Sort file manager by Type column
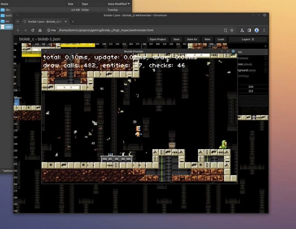Image resolution: width=296 pixels, height=229 pixels. [85, 4]
